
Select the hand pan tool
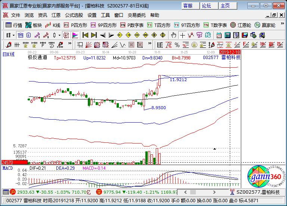(173, 35)
